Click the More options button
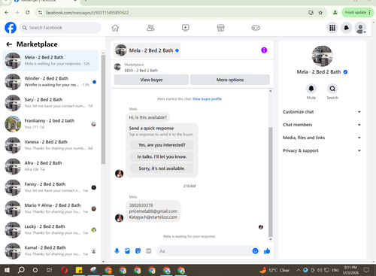The image size is (376, 276). (230, 80)
